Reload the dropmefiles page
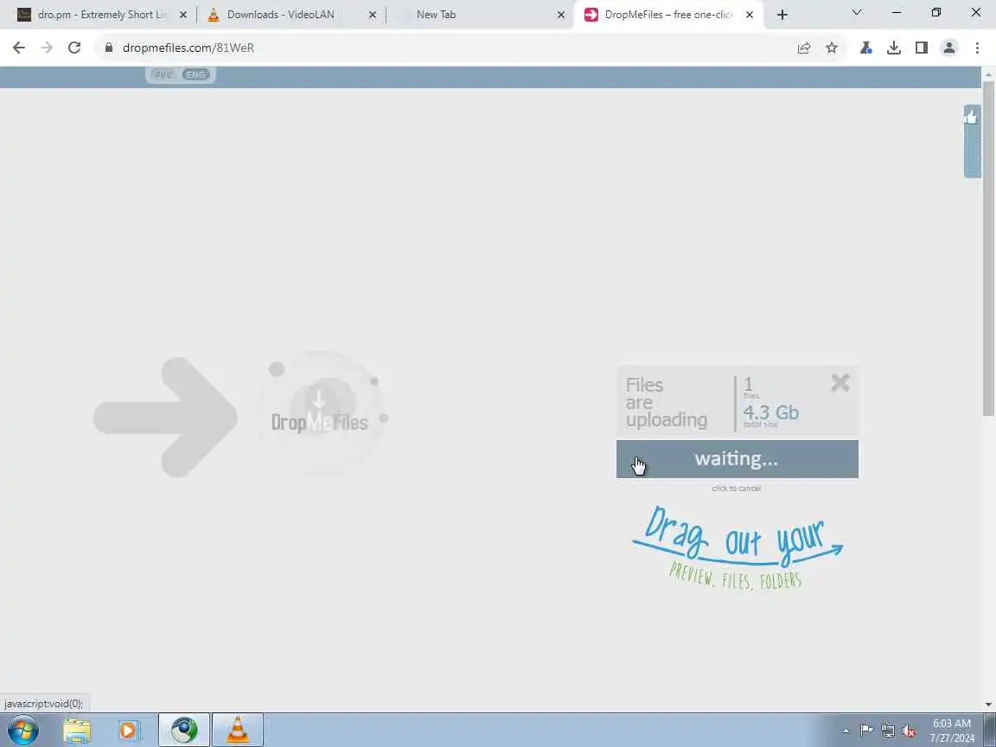996x747 pixels. [74, 48]
